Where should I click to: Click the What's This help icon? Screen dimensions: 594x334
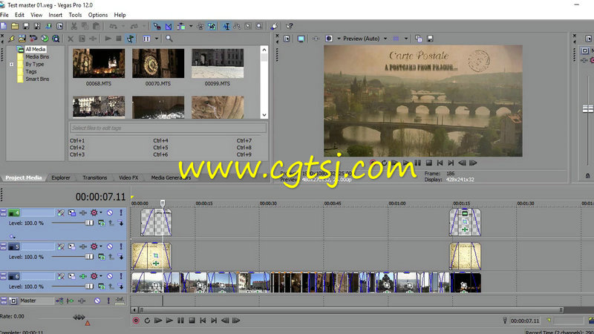click(290, 26)
